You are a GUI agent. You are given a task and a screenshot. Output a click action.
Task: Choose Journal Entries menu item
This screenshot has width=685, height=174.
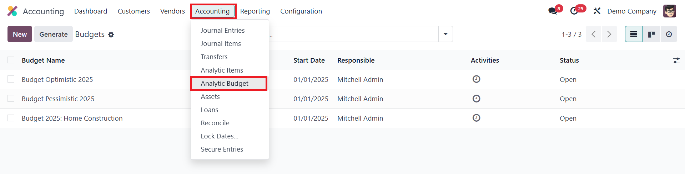coord(222,31)
